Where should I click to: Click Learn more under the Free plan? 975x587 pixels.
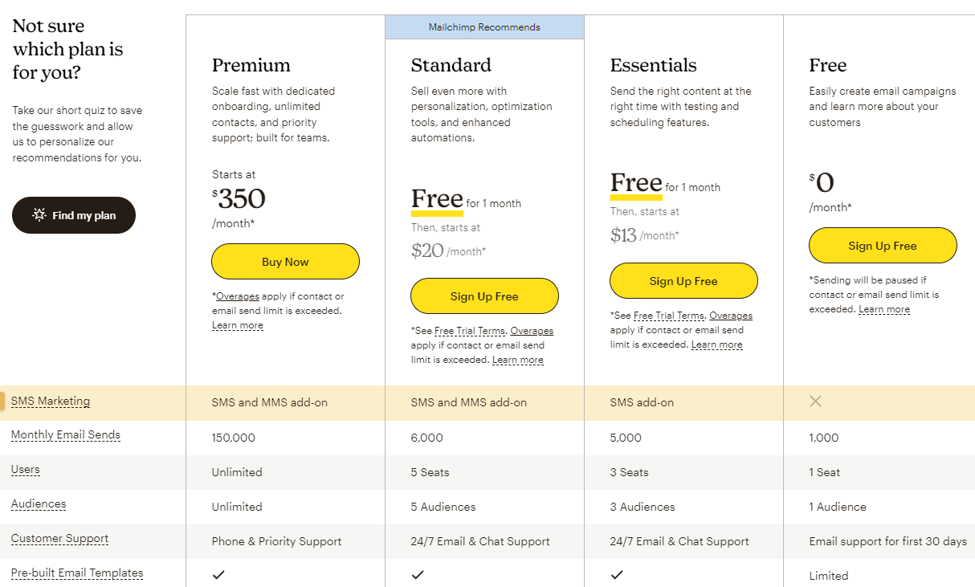[x=884, y=309]
